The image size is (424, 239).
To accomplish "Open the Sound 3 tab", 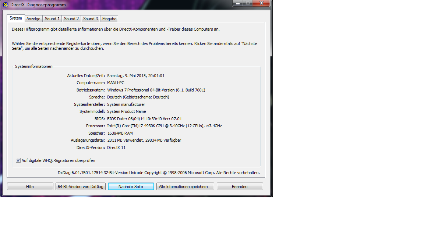I will coord(91,19).
